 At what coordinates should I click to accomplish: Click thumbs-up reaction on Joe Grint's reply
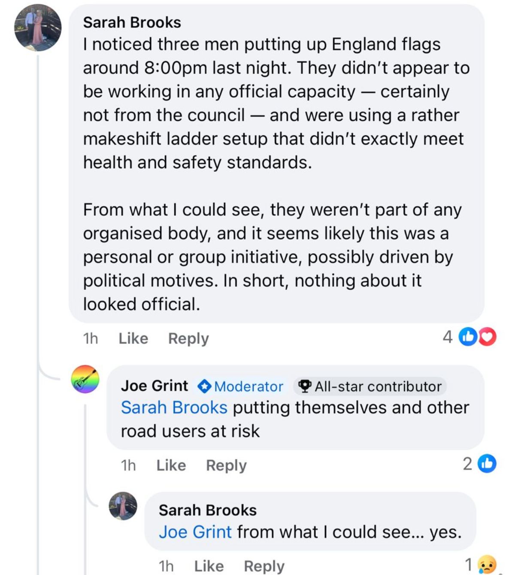point(487,464)
